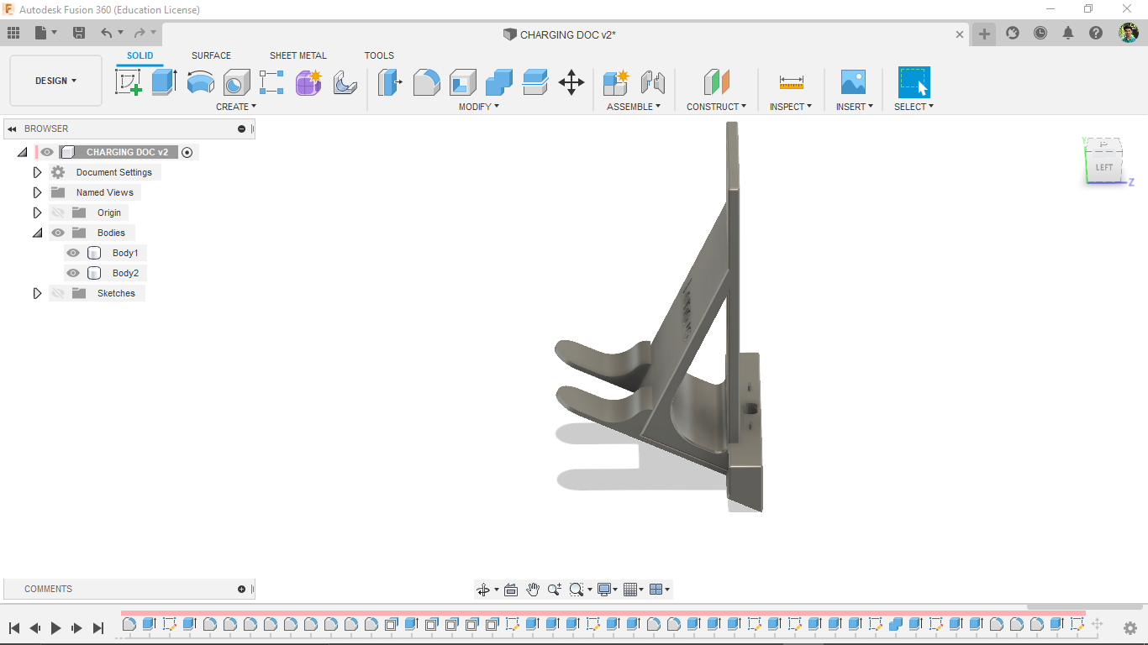Select the Pan hand tool
The width and height of the screenshot is (1148, 645).
tap(533, 590)
